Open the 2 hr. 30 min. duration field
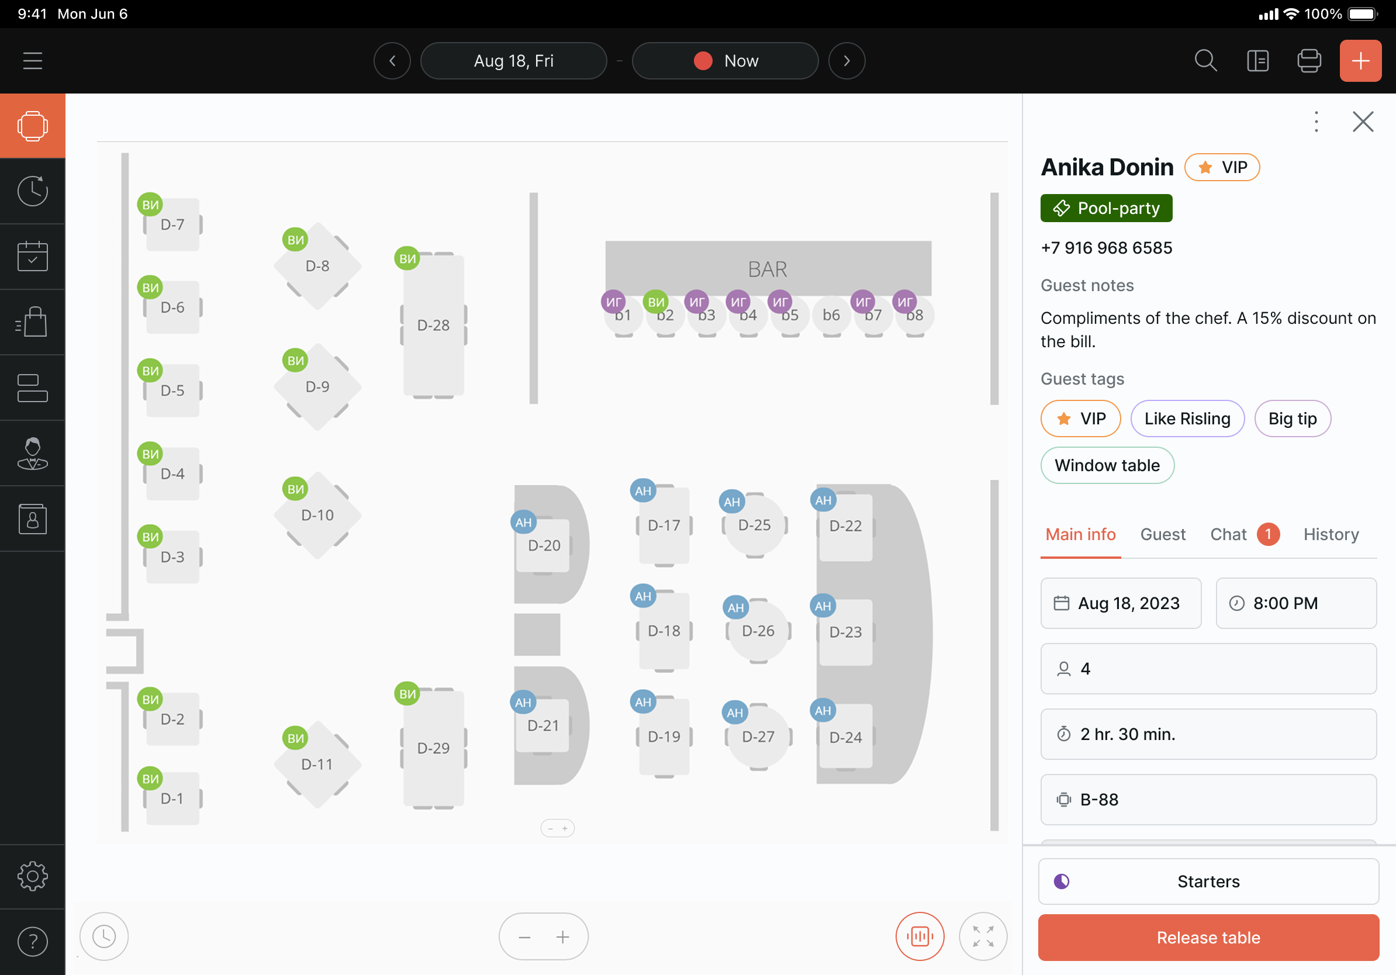This screenshot has height=975, width=1396. tap(1208, 734)
